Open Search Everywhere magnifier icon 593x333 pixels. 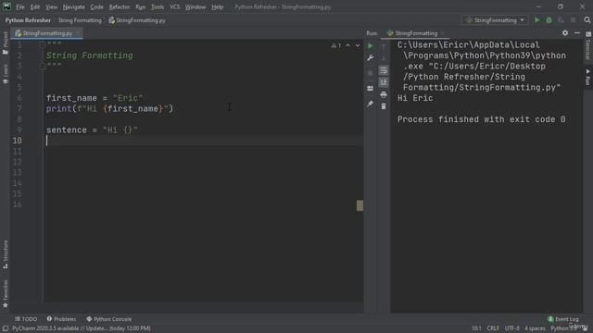(x=587, y=20)
